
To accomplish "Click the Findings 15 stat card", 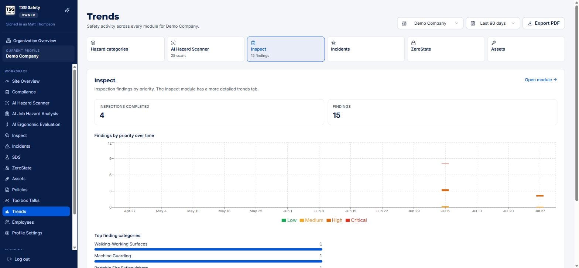I will pyautogui.click(x=442, y=112).
